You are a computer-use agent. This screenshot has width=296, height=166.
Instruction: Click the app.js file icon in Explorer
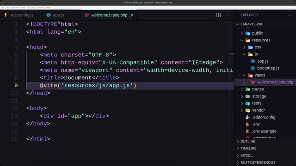pyautogui.click(x=253, y=61)
